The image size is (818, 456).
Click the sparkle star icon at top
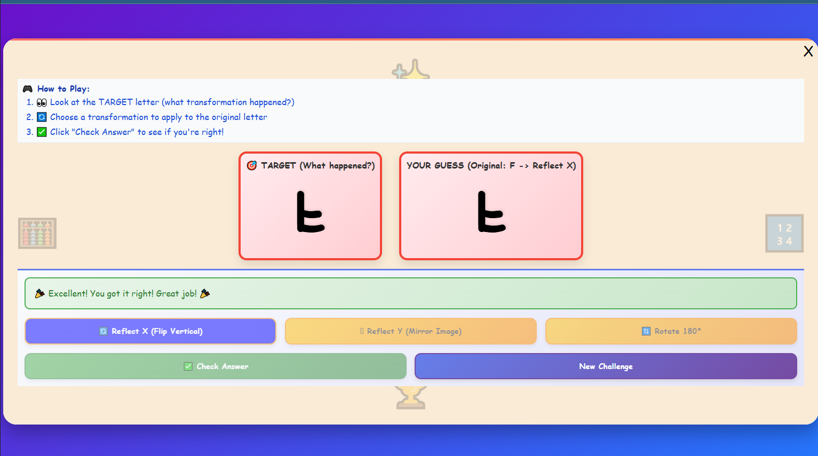411,70
